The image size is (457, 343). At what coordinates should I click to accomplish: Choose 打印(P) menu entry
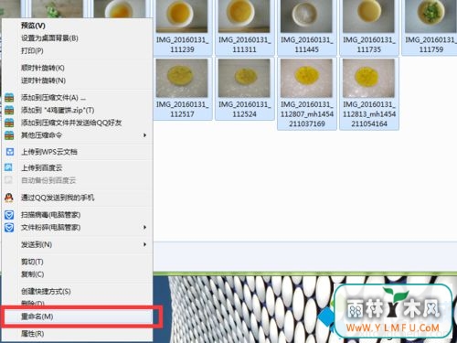(32, 50)
